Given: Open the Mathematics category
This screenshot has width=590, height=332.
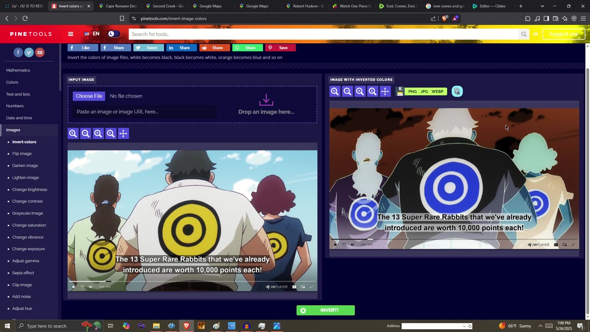Looking at the screenshot, I should point(18,70).
